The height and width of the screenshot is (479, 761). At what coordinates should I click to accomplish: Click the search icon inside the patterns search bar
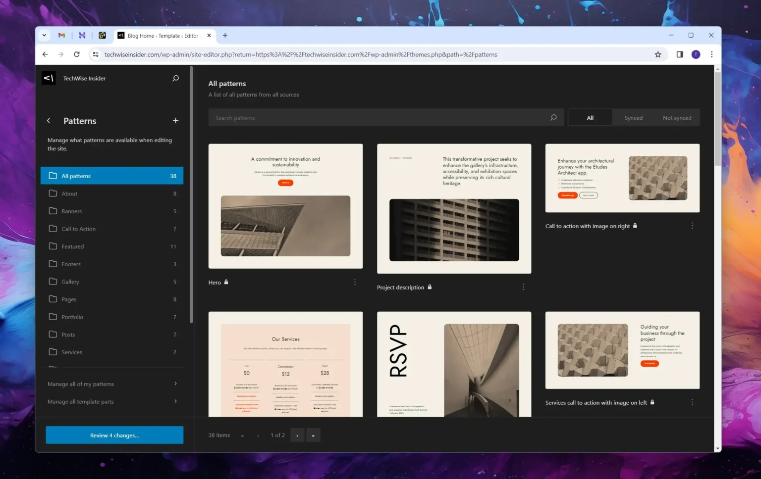click(553, 117)
